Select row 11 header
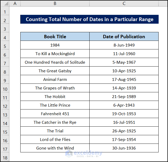This screenshot has width=168, height=162. [x=5, y=97]
